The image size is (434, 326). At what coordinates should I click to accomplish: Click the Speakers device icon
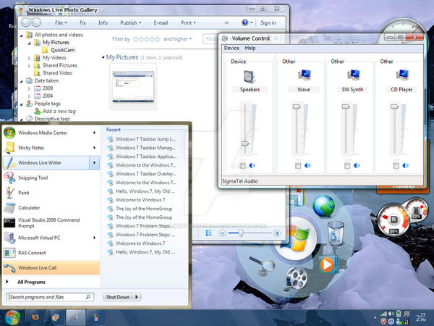(250, 77)
